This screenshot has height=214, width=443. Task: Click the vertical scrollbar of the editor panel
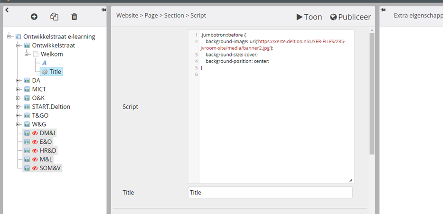click(x=372, y=93)
